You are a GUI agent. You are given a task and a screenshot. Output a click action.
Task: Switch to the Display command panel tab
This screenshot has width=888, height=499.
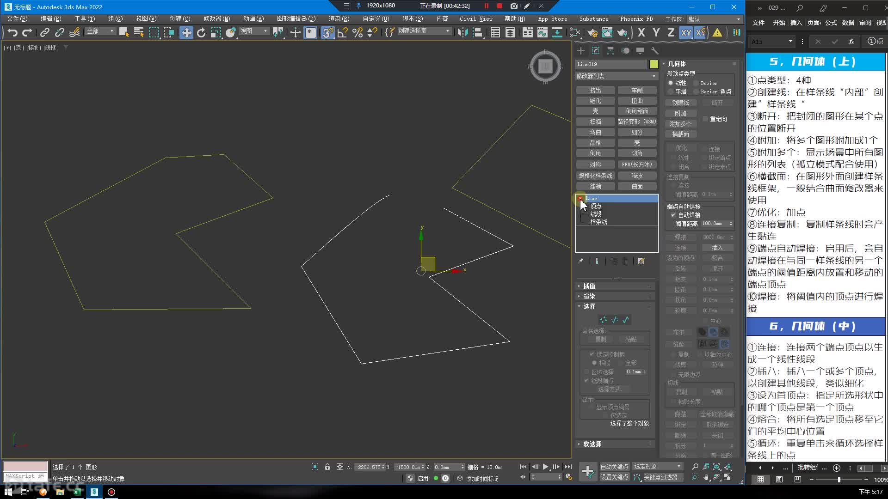pos(640,50)
